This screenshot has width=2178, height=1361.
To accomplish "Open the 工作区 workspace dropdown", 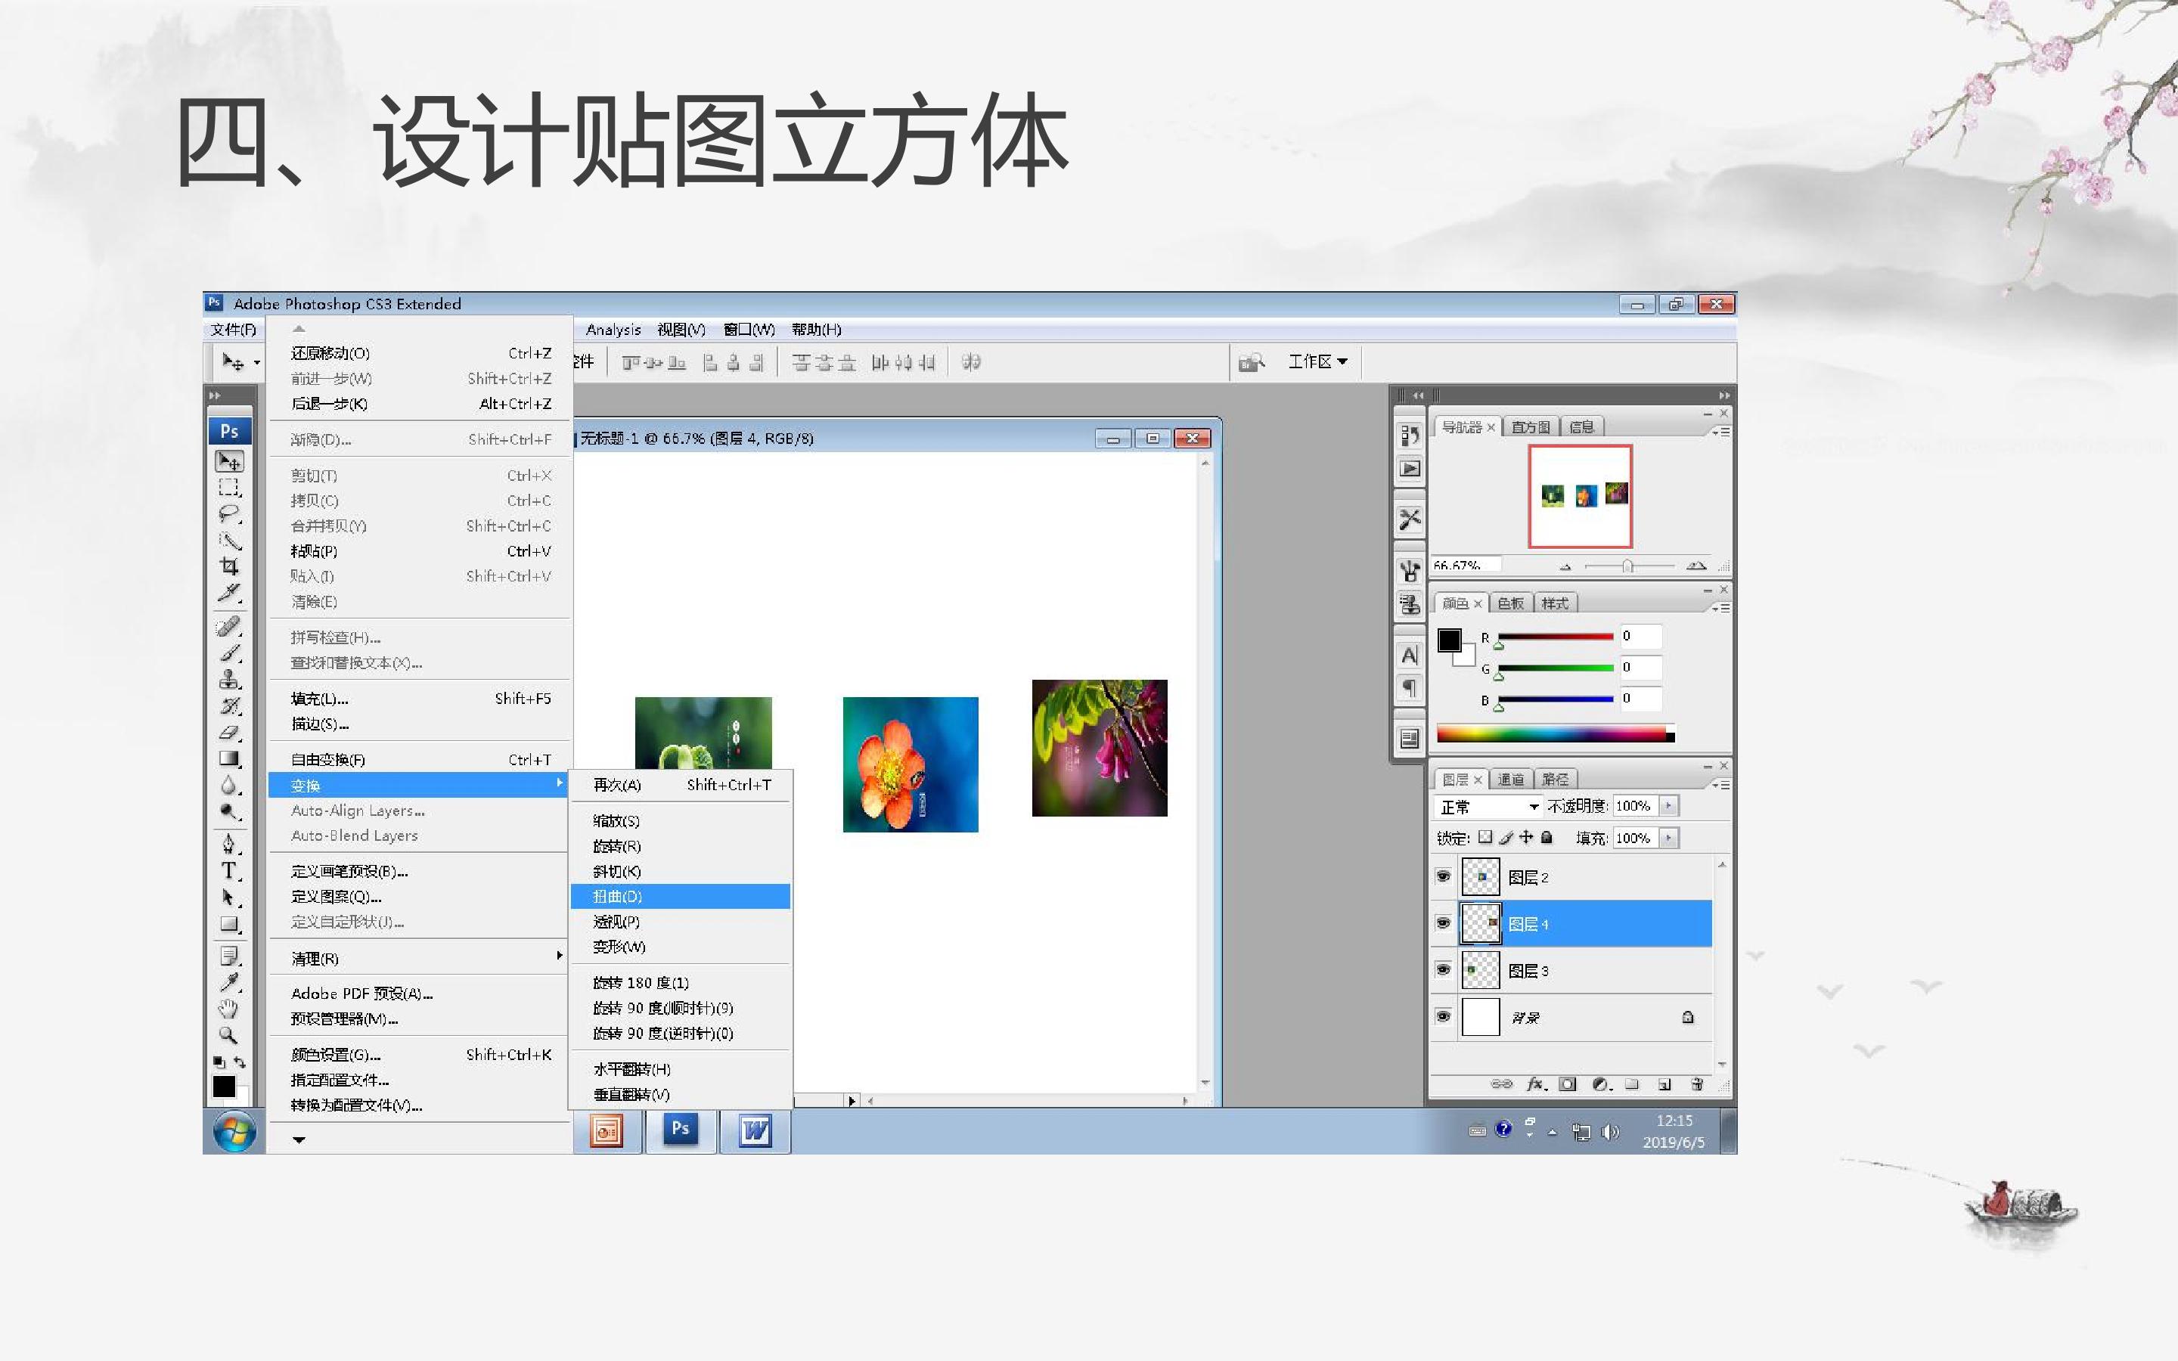I will point(1317,361).
